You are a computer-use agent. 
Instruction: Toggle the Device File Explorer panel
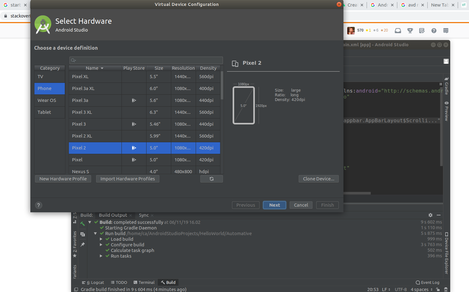446,253
